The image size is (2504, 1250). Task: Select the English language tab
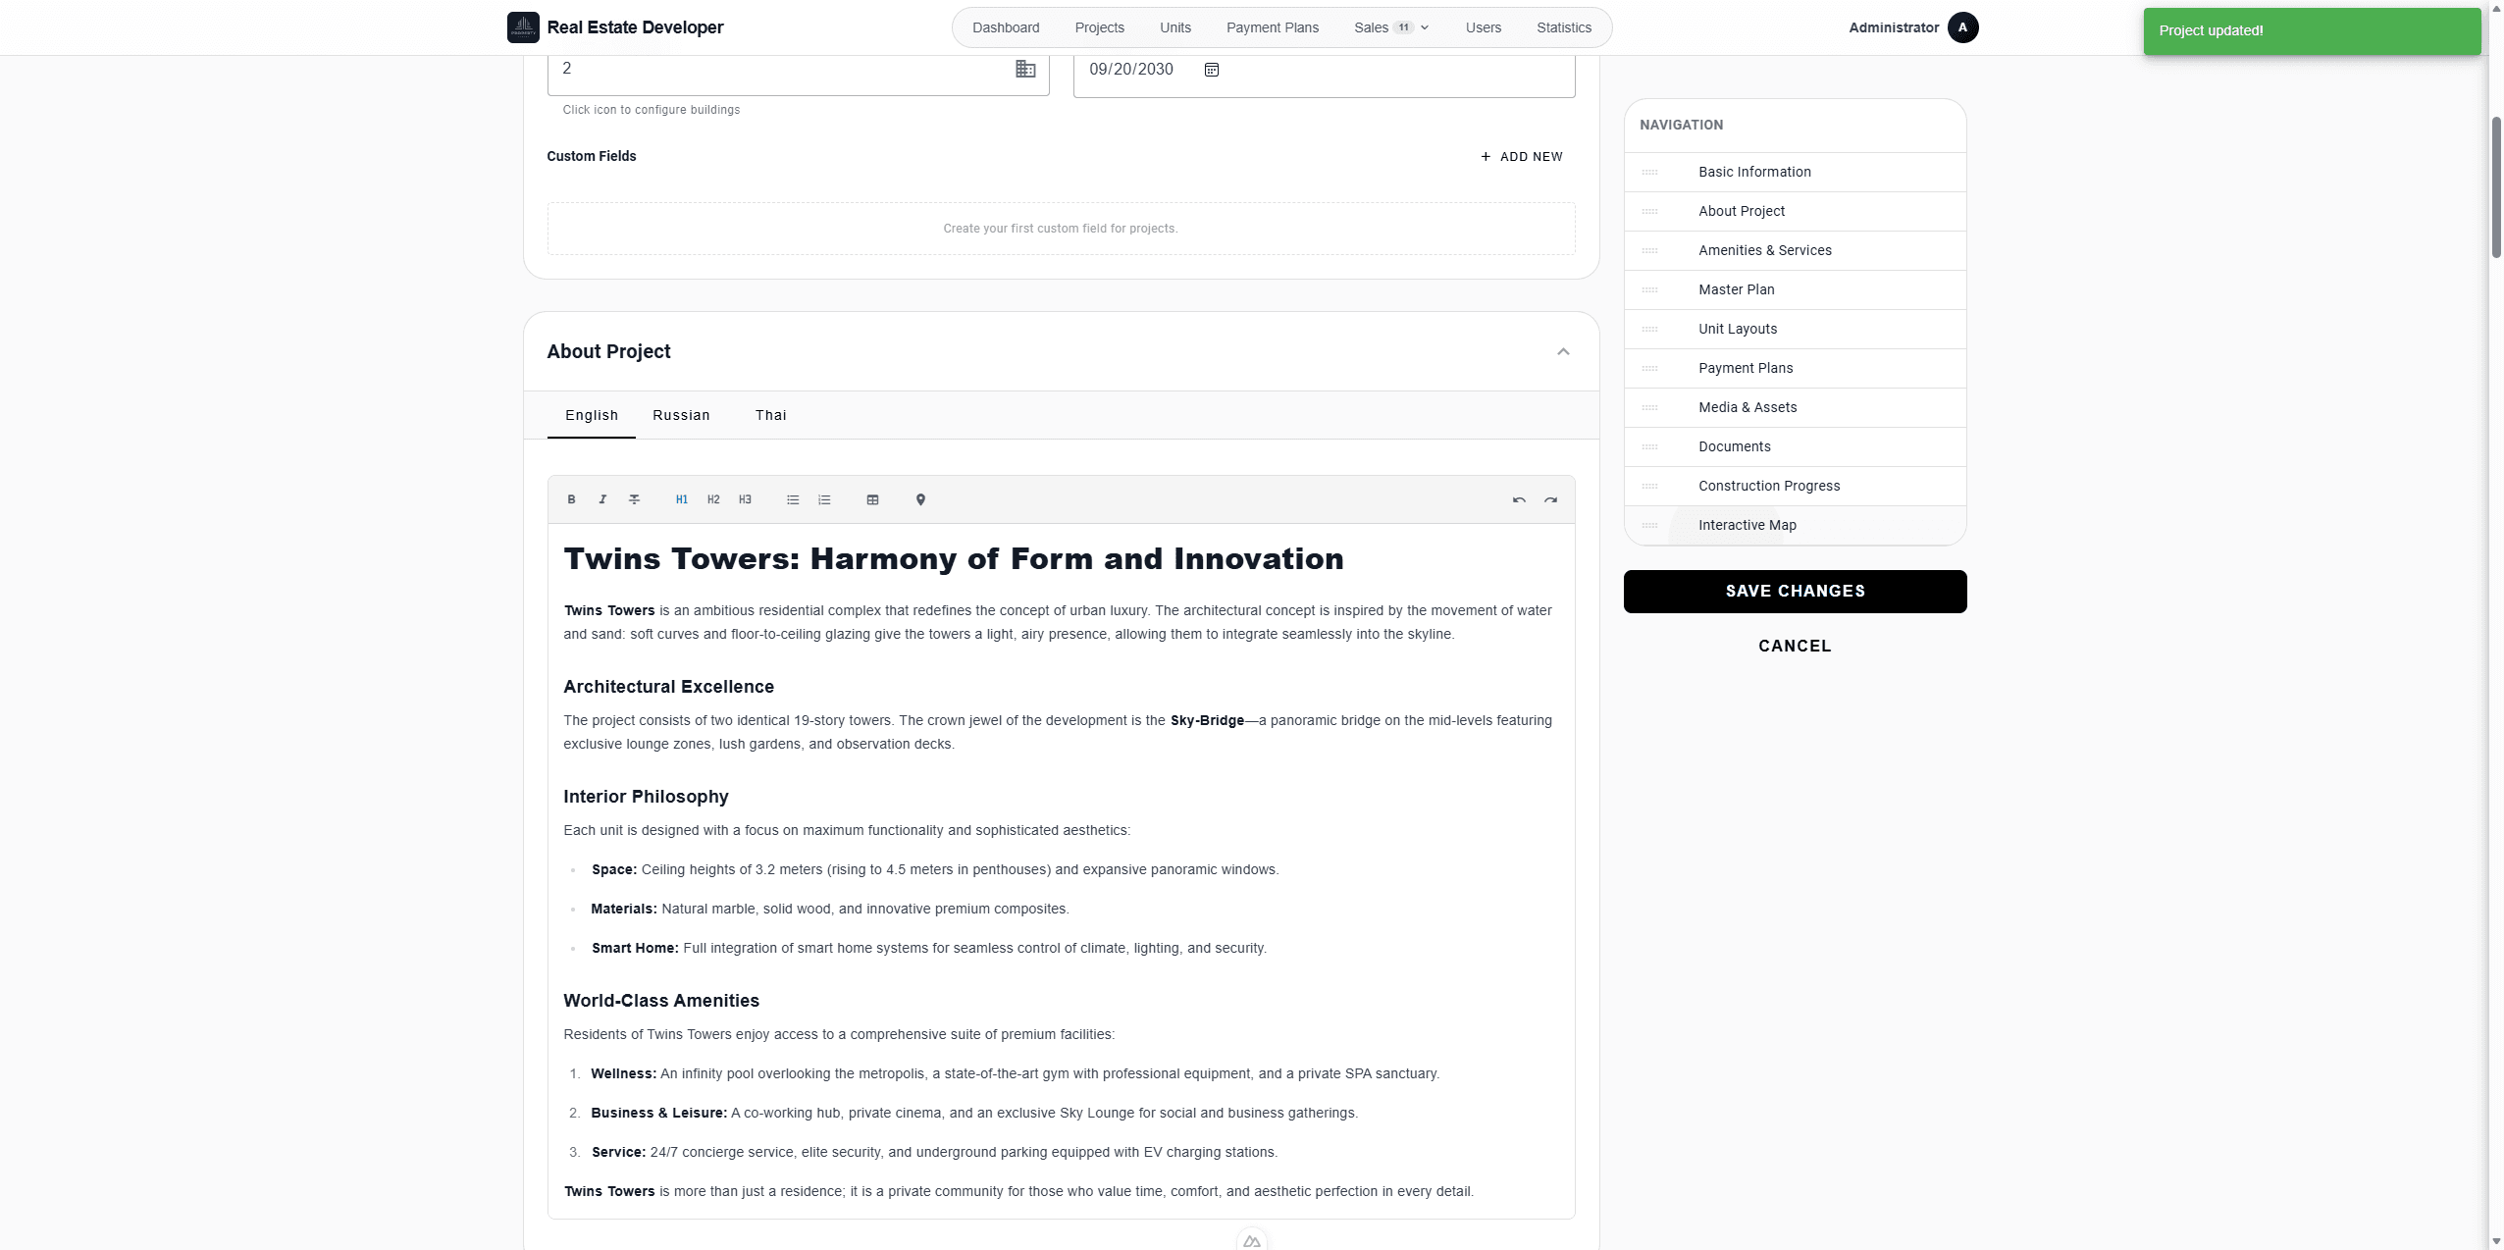coord(592,415)
